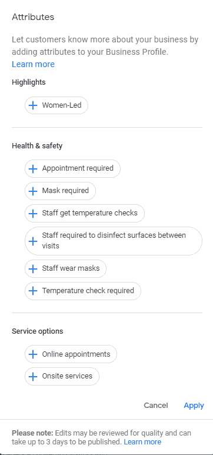
Task: Open Learn more link under Attributes description
Action: (x=33, y=64)
